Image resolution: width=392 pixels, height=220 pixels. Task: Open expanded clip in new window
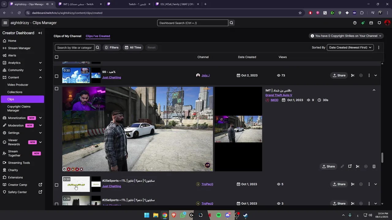click(350, 166)
